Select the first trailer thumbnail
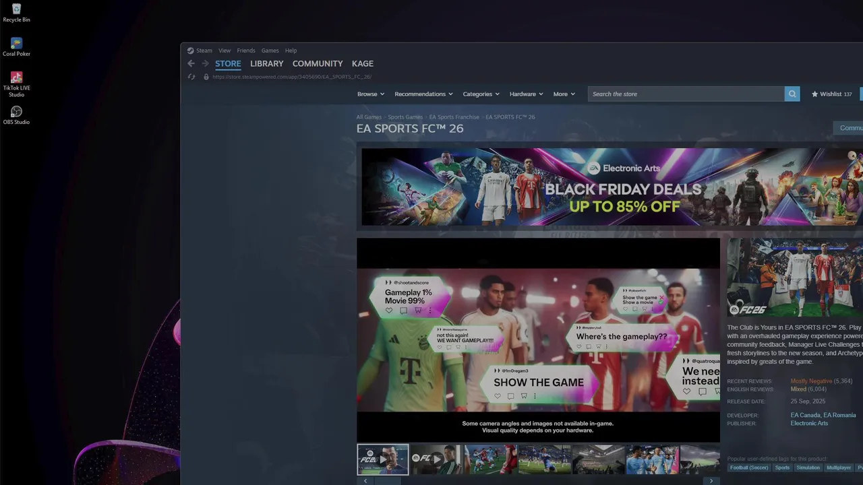 [382, 459]
